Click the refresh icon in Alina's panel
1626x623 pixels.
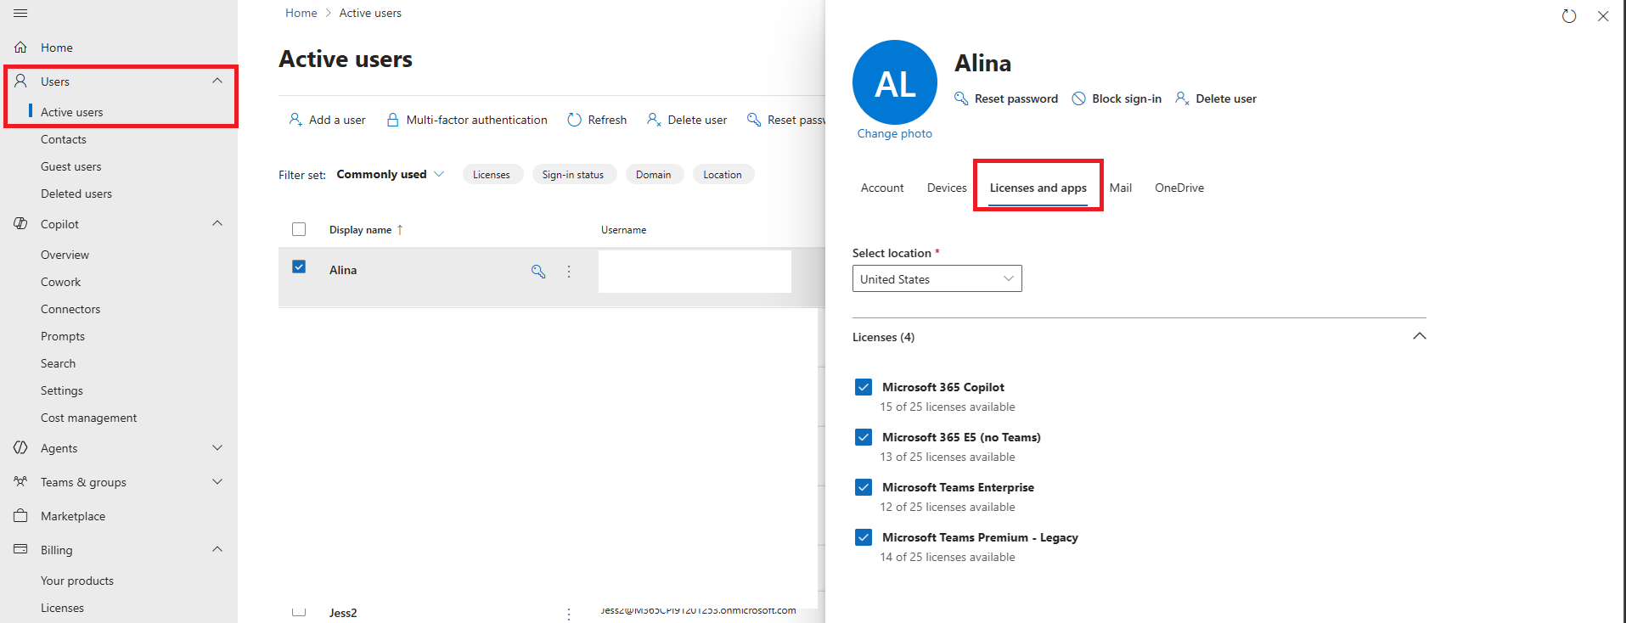[1569, 16]
